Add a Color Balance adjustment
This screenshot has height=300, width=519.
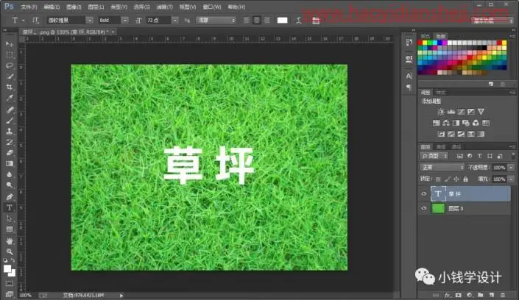point(446,123)
